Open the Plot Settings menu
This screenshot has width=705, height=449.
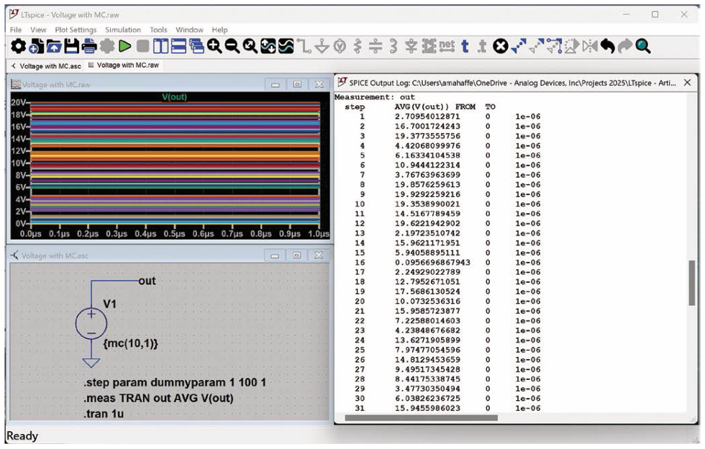click(x=76, y=30)
